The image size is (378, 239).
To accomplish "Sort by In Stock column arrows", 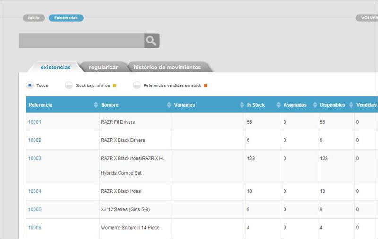I will 278,105.
